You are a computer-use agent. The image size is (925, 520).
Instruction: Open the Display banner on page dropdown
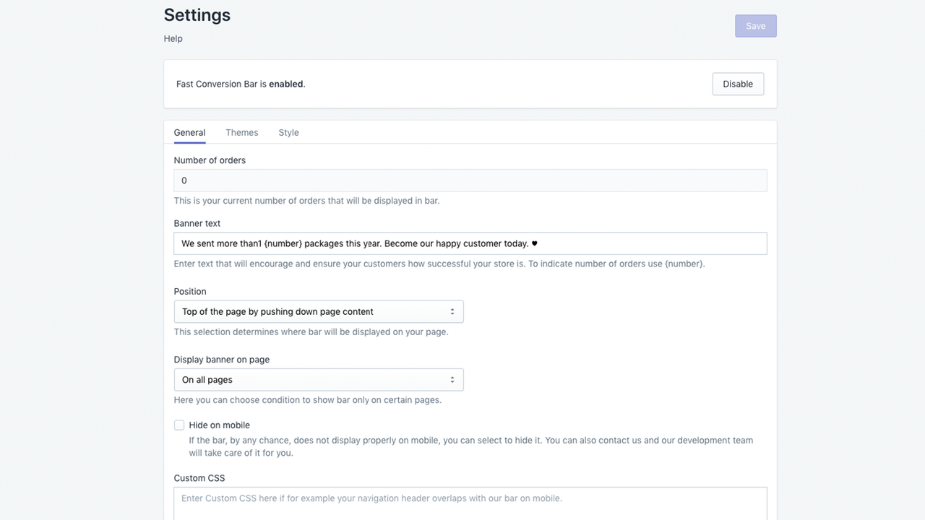click(319, 379)
